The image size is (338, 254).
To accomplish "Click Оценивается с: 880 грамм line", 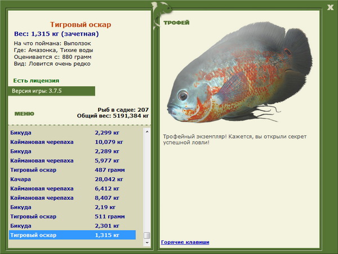I will click(x=52, y=57).
